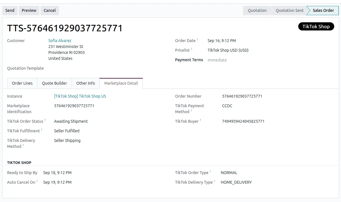Click the order title TTS-576461929037725771
Screen dimensions: 341x202
point(65,28)
